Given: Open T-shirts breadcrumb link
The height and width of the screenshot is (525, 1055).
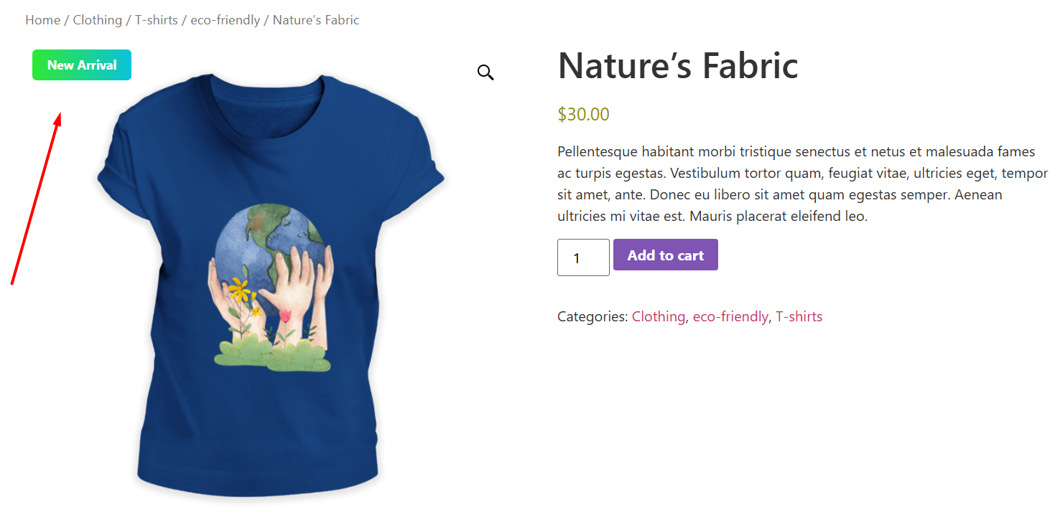Looking at the screenshot, I should click(x=156, y=20).
